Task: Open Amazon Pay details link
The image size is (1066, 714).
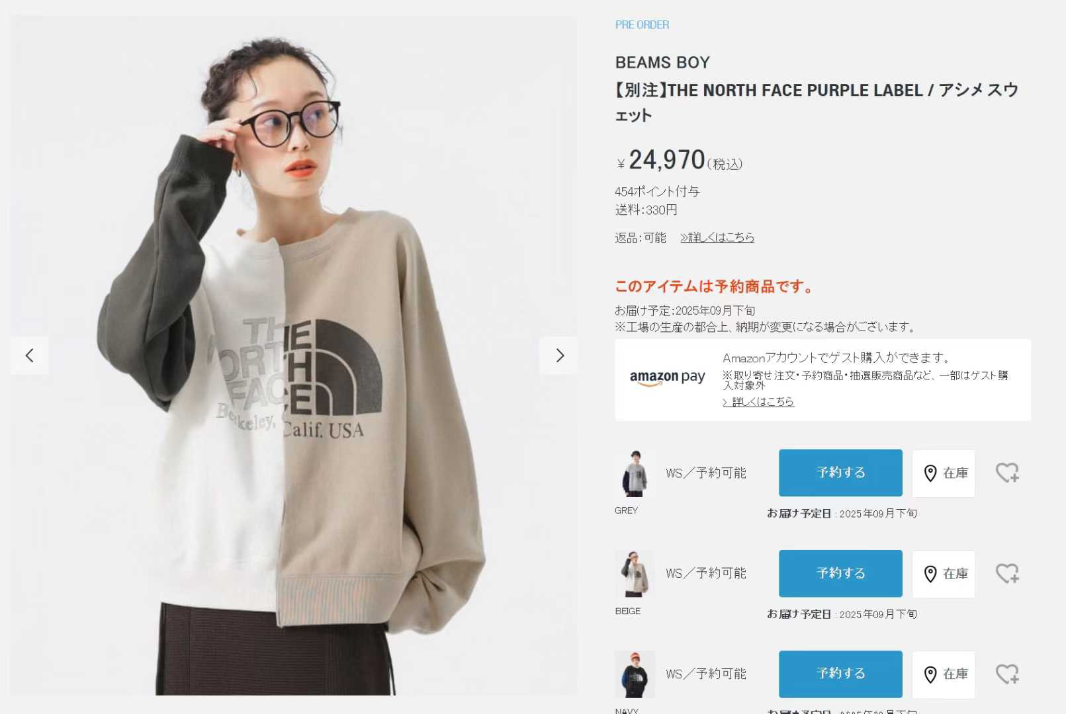Action: point(758,401)
